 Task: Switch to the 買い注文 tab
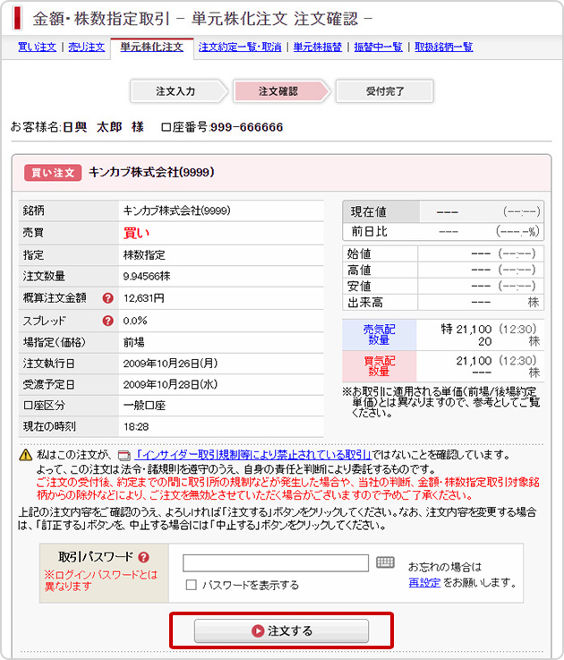tap(36, 47)
